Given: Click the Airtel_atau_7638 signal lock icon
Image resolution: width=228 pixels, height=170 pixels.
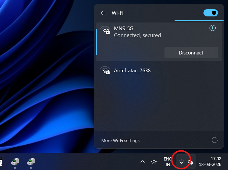Looking at the screenshot, I should [x=105, y=70].
